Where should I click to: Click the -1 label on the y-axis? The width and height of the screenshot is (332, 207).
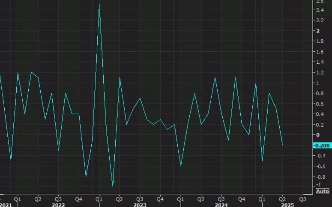click(318, 184)
